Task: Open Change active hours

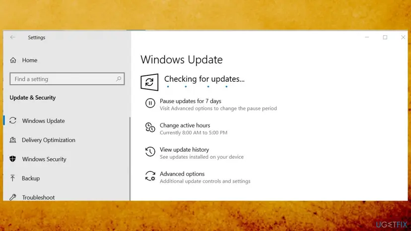Action: pyautogui.click(x=185, y=125)
